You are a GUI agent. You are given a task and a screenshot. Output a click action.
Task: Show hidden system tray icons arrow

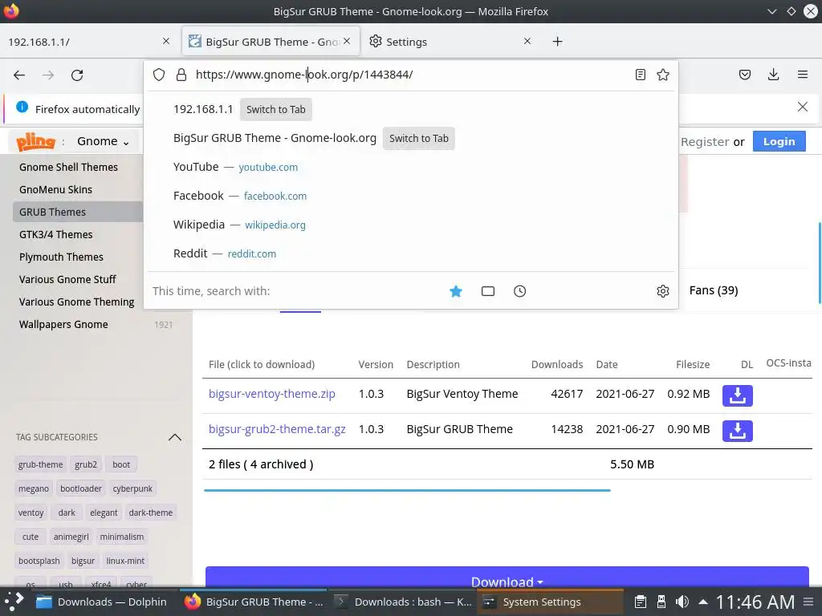click(703, 602)
